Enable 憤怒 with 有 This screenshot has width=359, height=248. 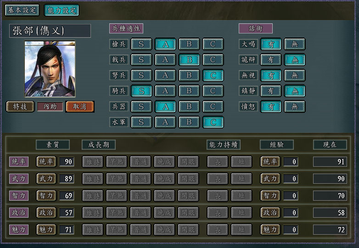tap(271, 107)
